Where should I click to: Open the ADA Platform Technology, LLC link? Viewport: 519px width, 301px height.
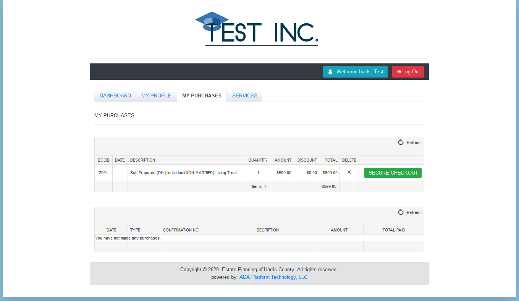tap(273, 277)
